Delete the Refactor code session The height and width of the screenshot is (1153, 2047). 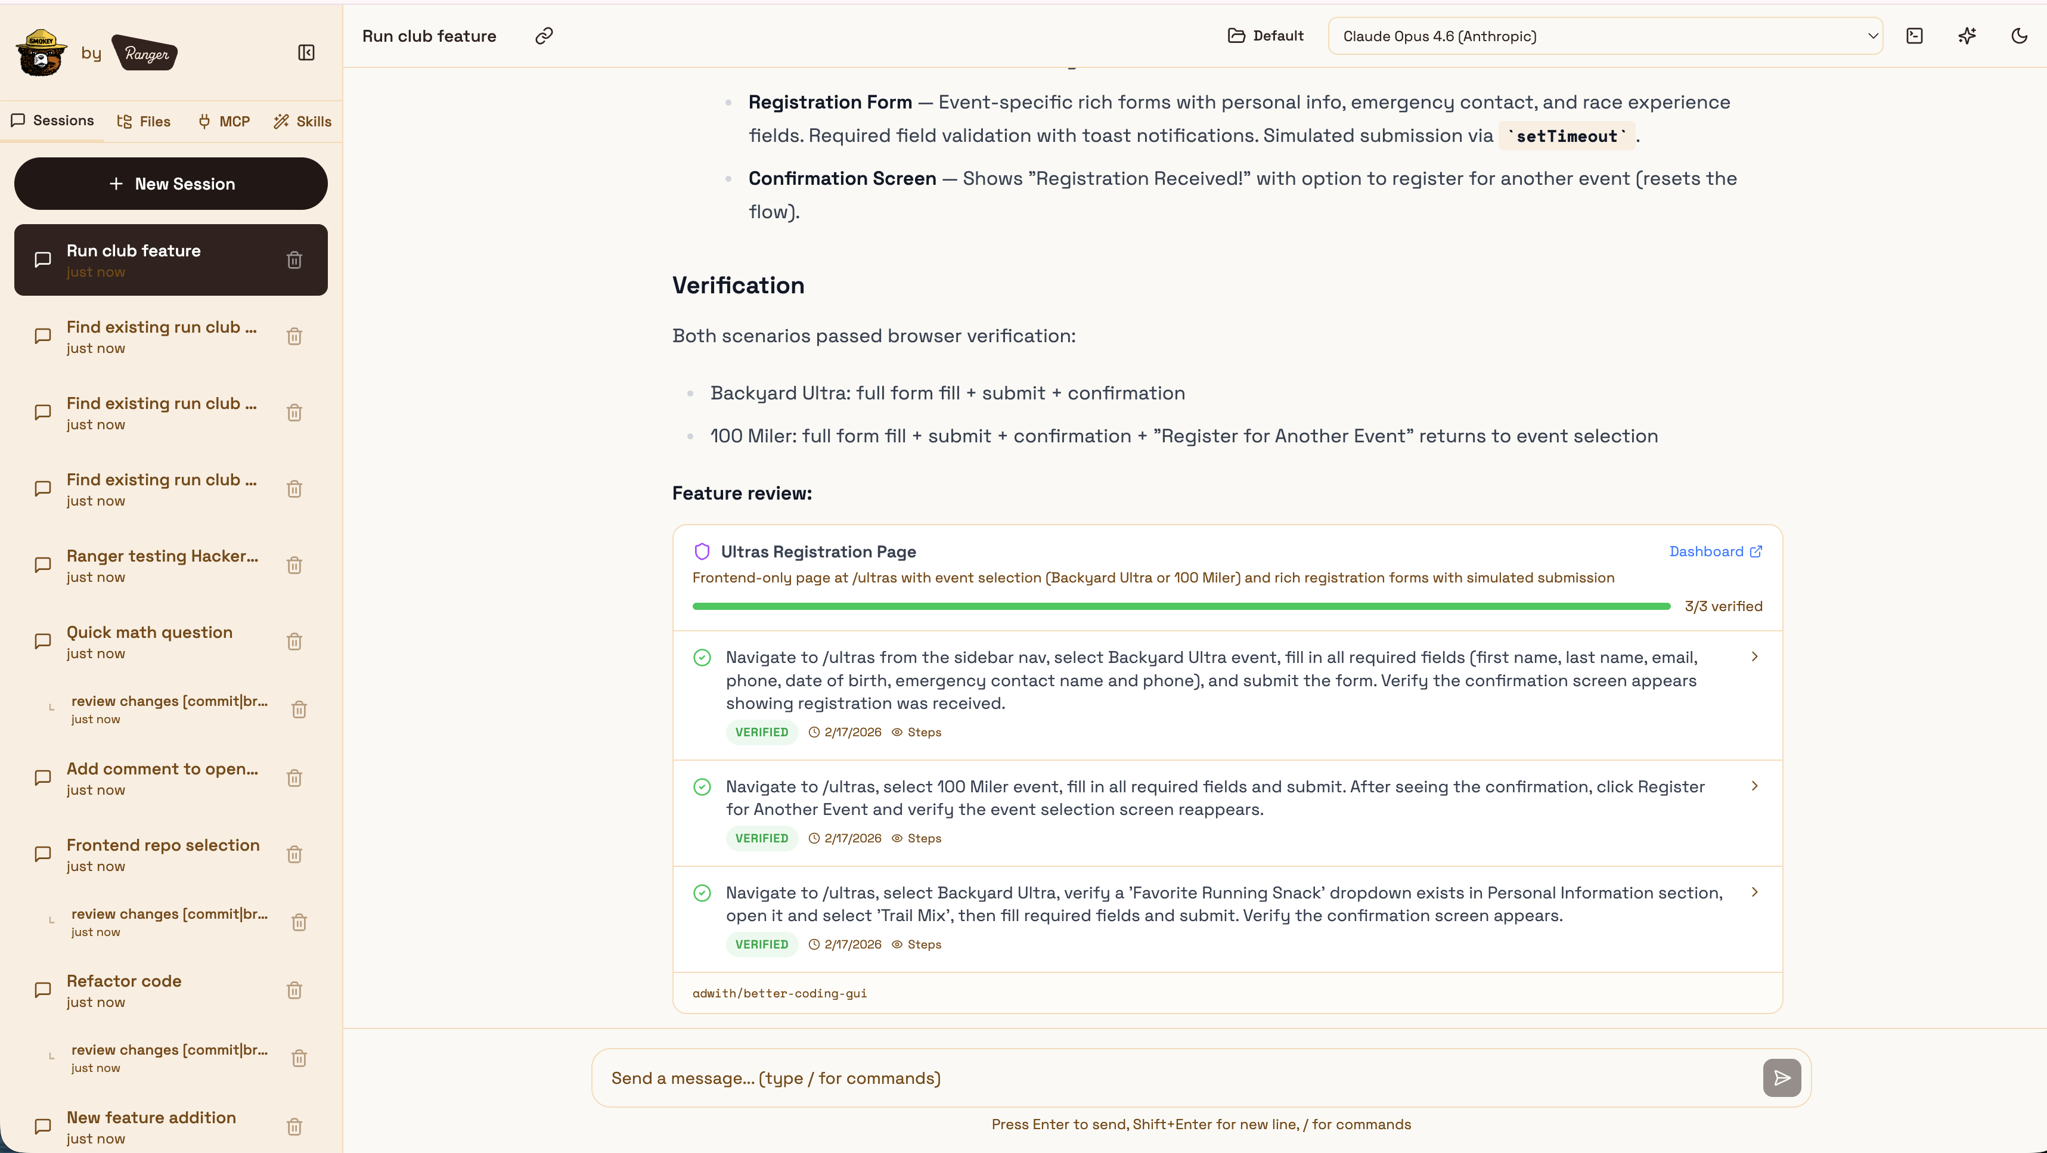click(x=294, y=990)
